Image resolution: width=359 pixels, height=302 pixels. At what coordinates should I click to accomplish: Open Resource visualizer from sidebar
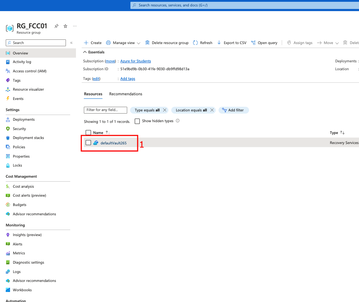(28, 89)
